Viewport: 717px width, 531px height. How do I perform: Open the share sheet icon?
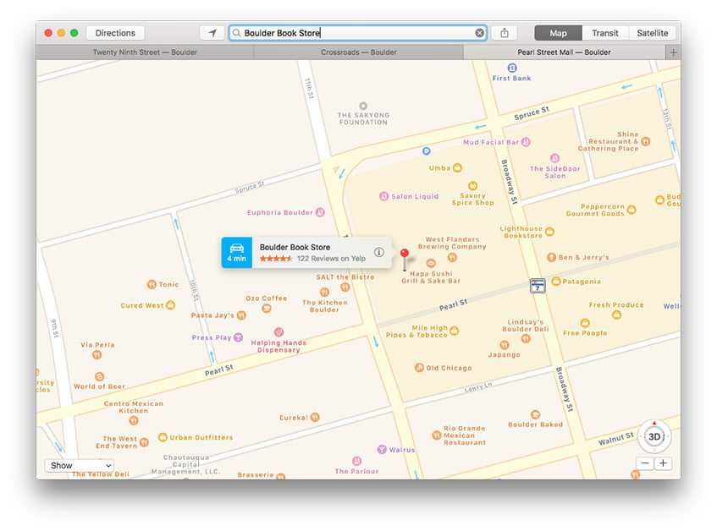click(x=505, y=33)
